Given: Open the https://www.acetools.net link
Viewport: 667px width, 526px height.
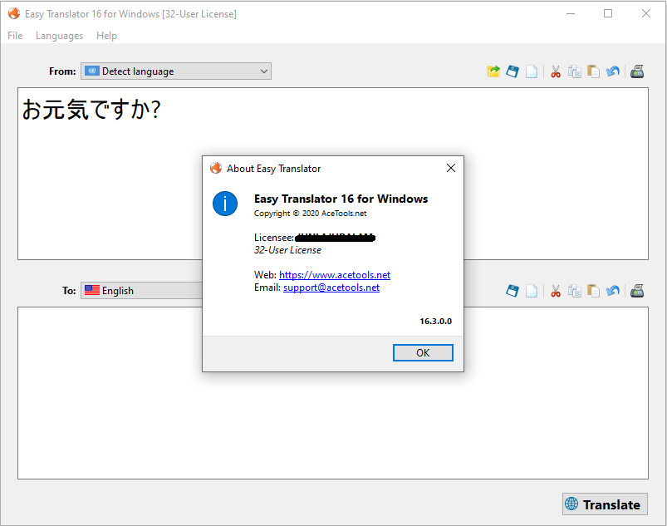Looking at the screenshot, I should pyautogui.click(x=335, y=275).
